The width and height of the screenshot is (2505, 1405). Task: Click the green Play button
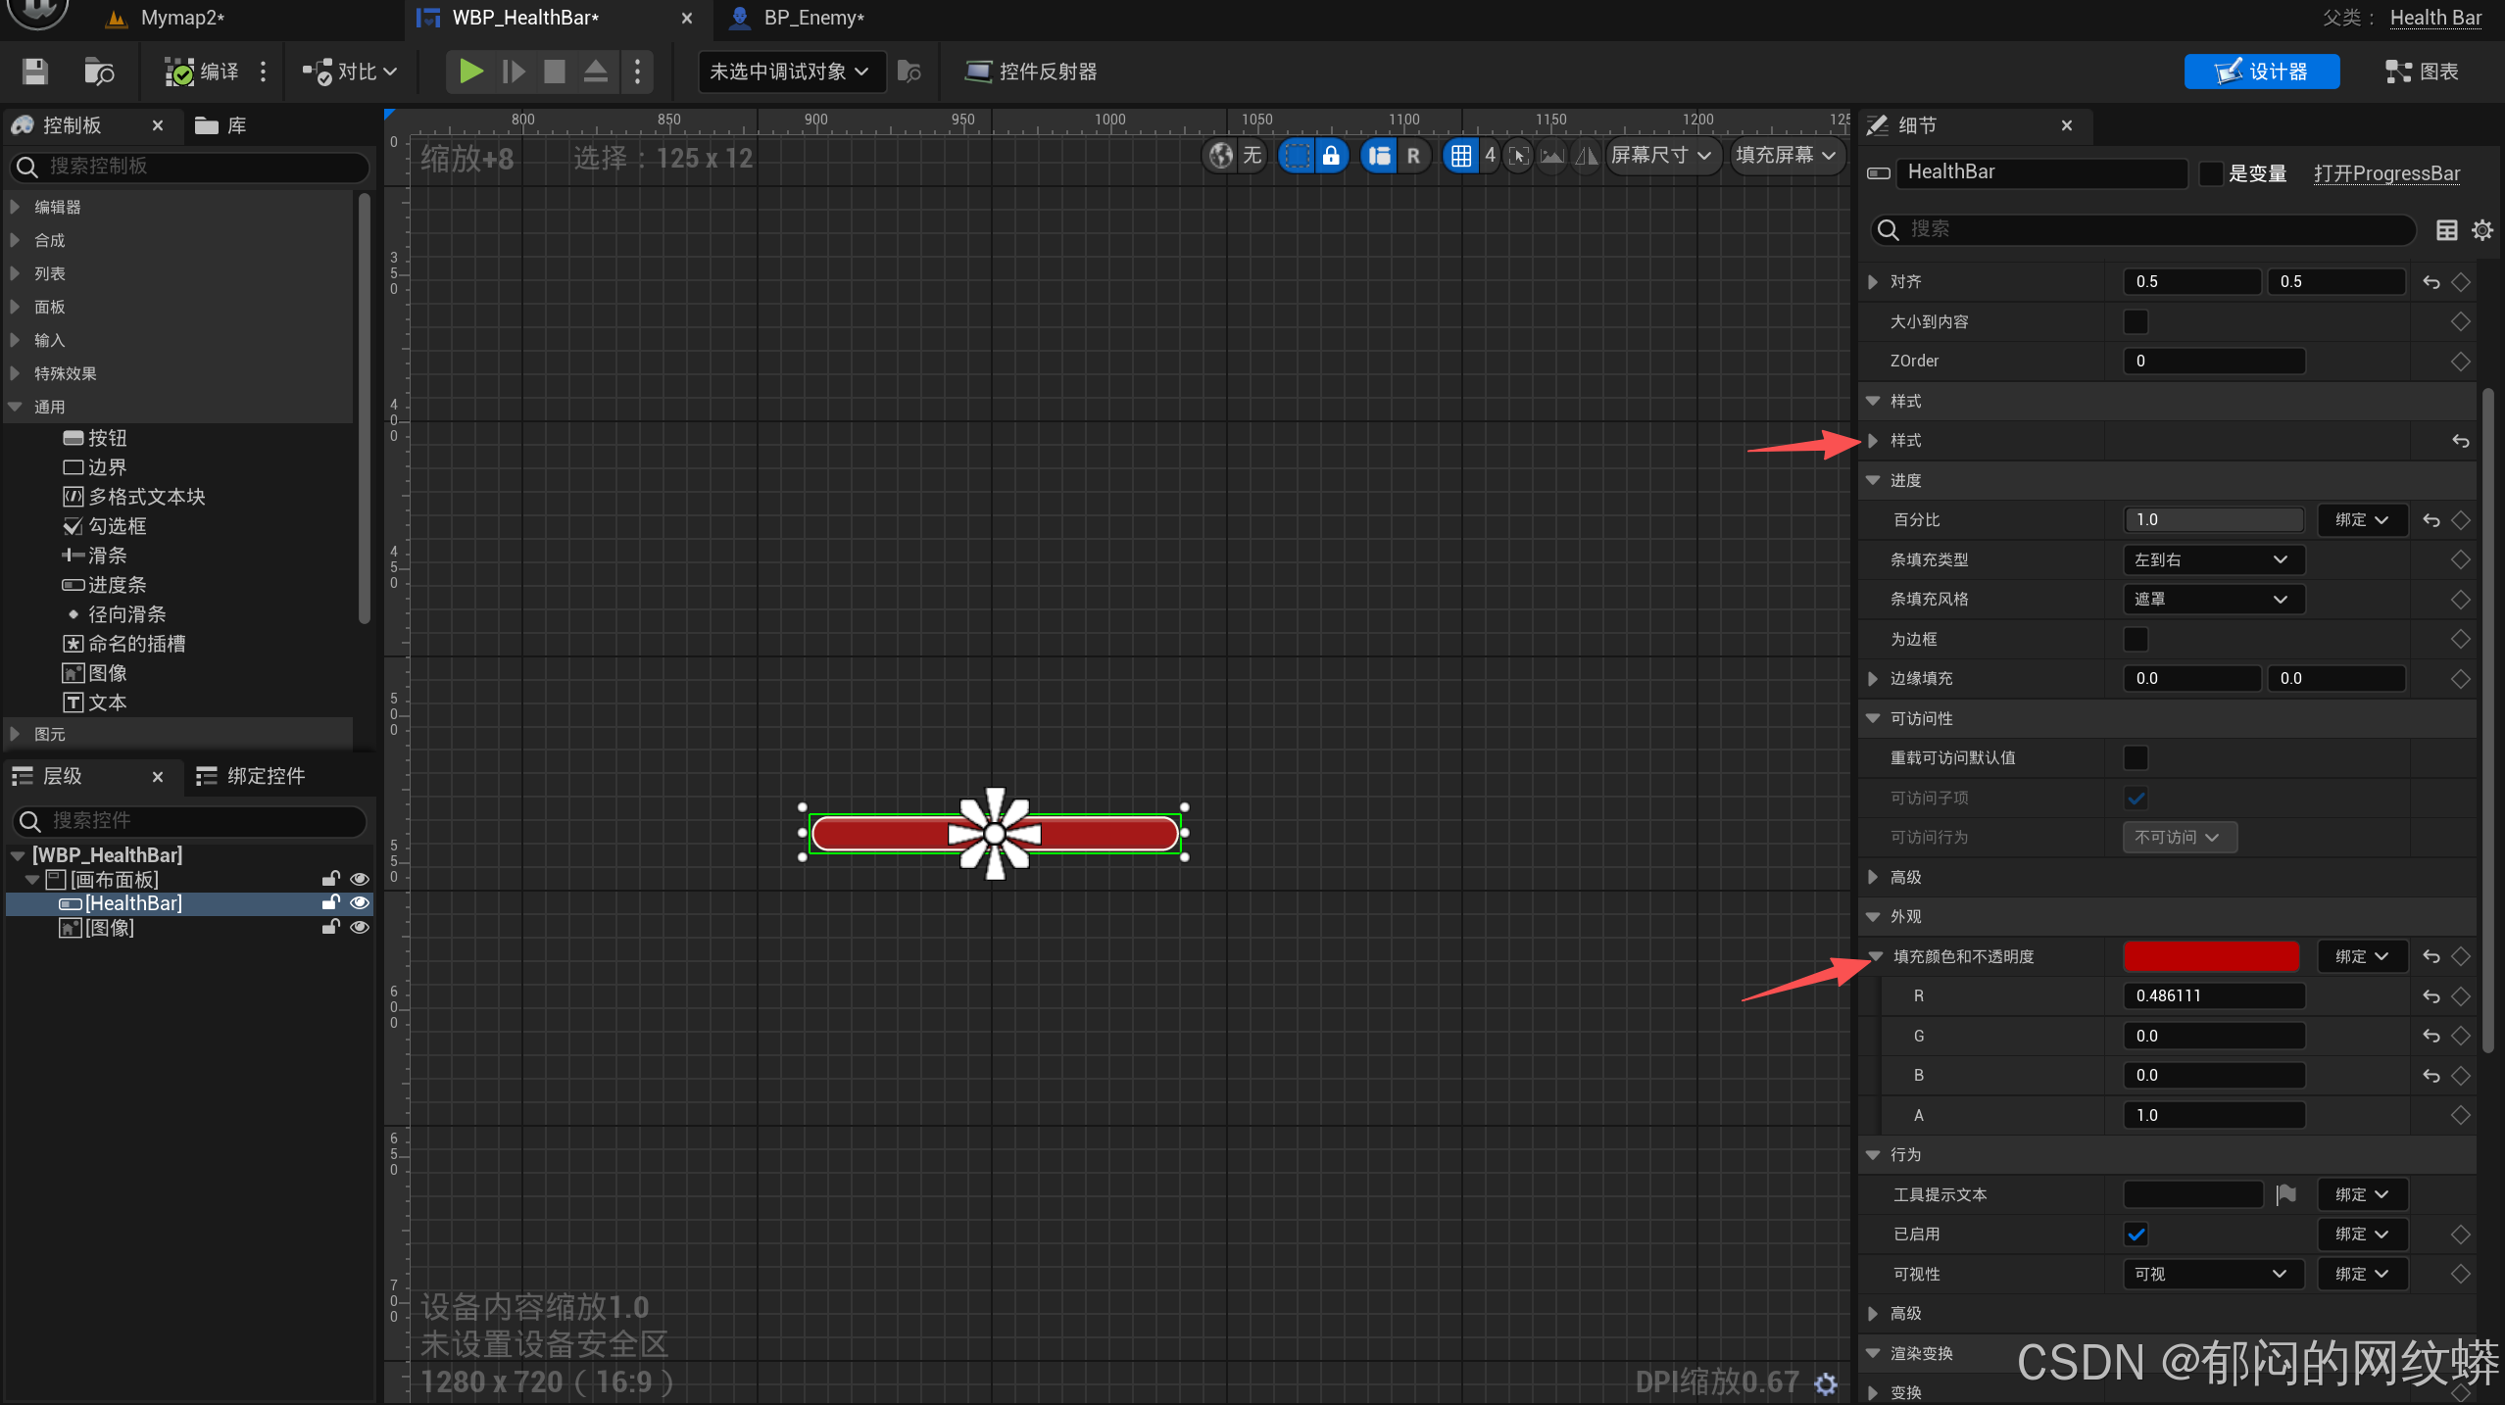pyautogui.click(x=470, y=72)
